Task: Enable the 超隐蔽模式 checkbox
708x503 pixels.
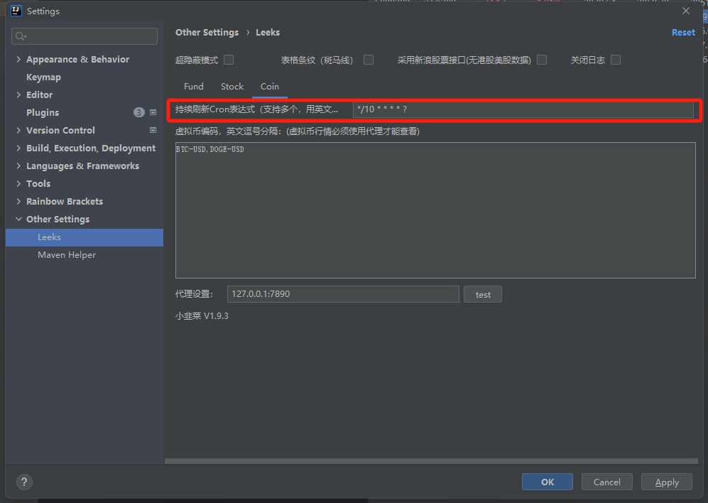Action: tap(229, 60)
